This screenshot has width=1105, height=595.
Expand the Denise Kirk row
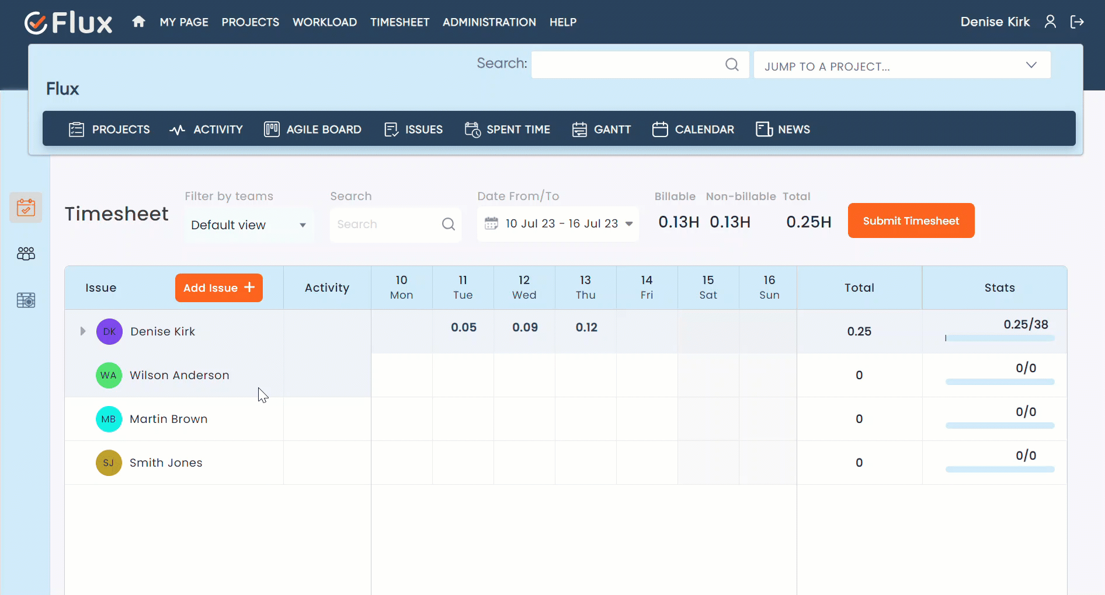pyautogui.click(x=83, y=331)
